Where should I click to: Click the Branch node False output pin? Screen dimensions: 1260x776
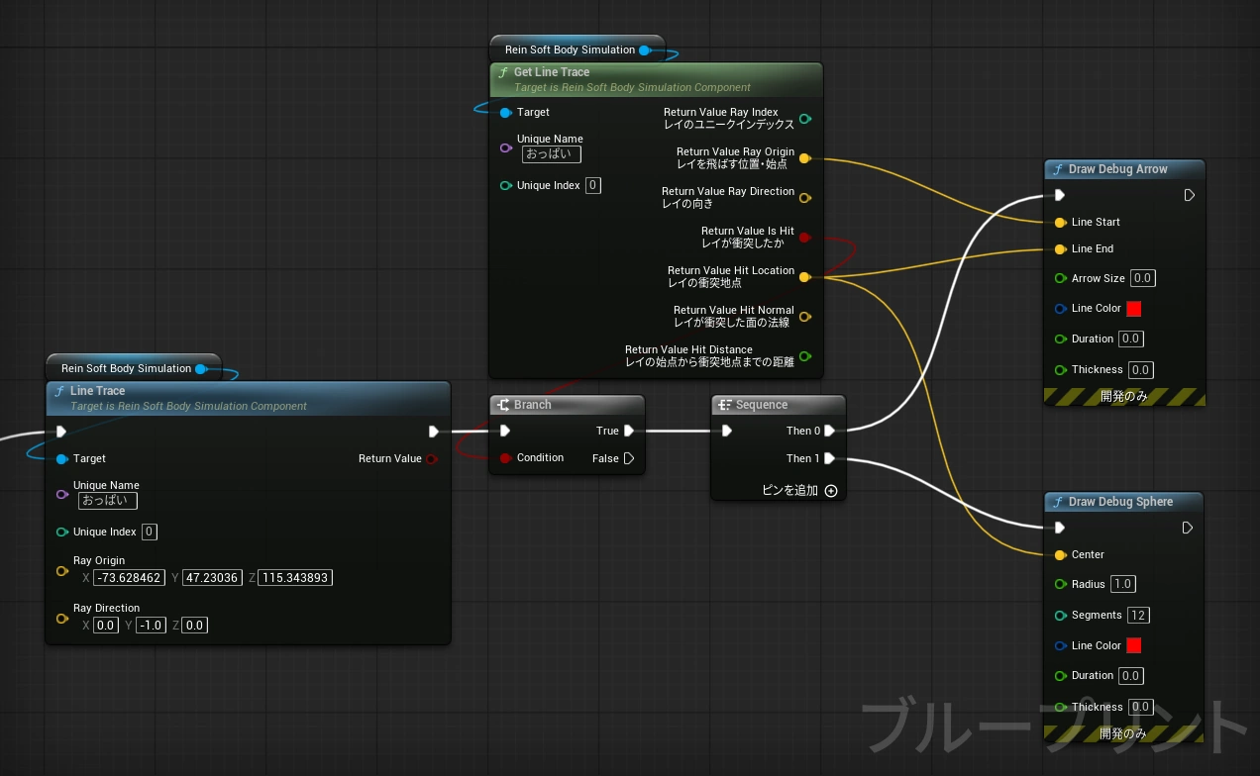coord(629,458)
